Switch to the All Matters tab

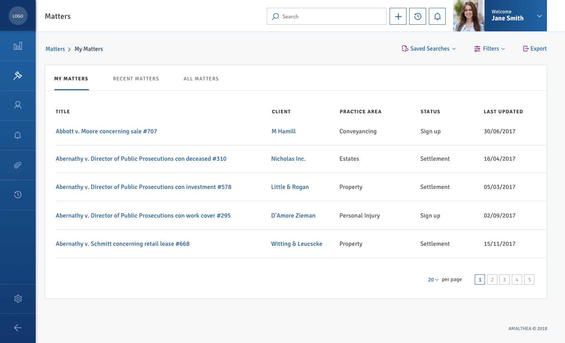(x=201, y=79)
